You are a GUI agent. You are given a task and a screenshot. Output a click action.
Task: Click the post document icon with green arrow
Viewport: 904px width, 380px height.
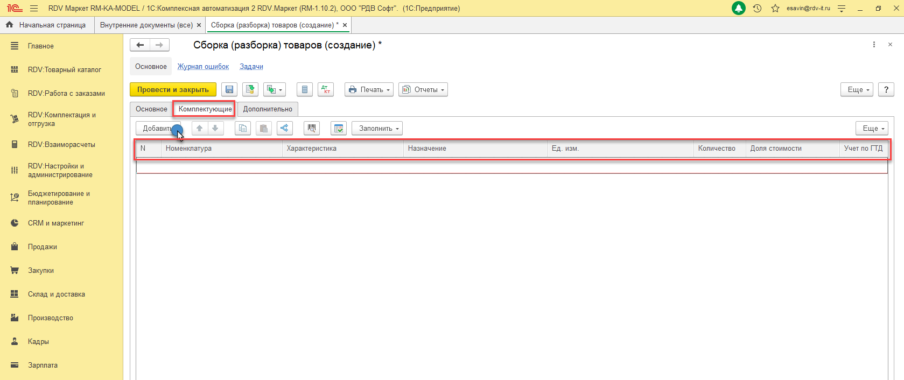tap(250, 90)
